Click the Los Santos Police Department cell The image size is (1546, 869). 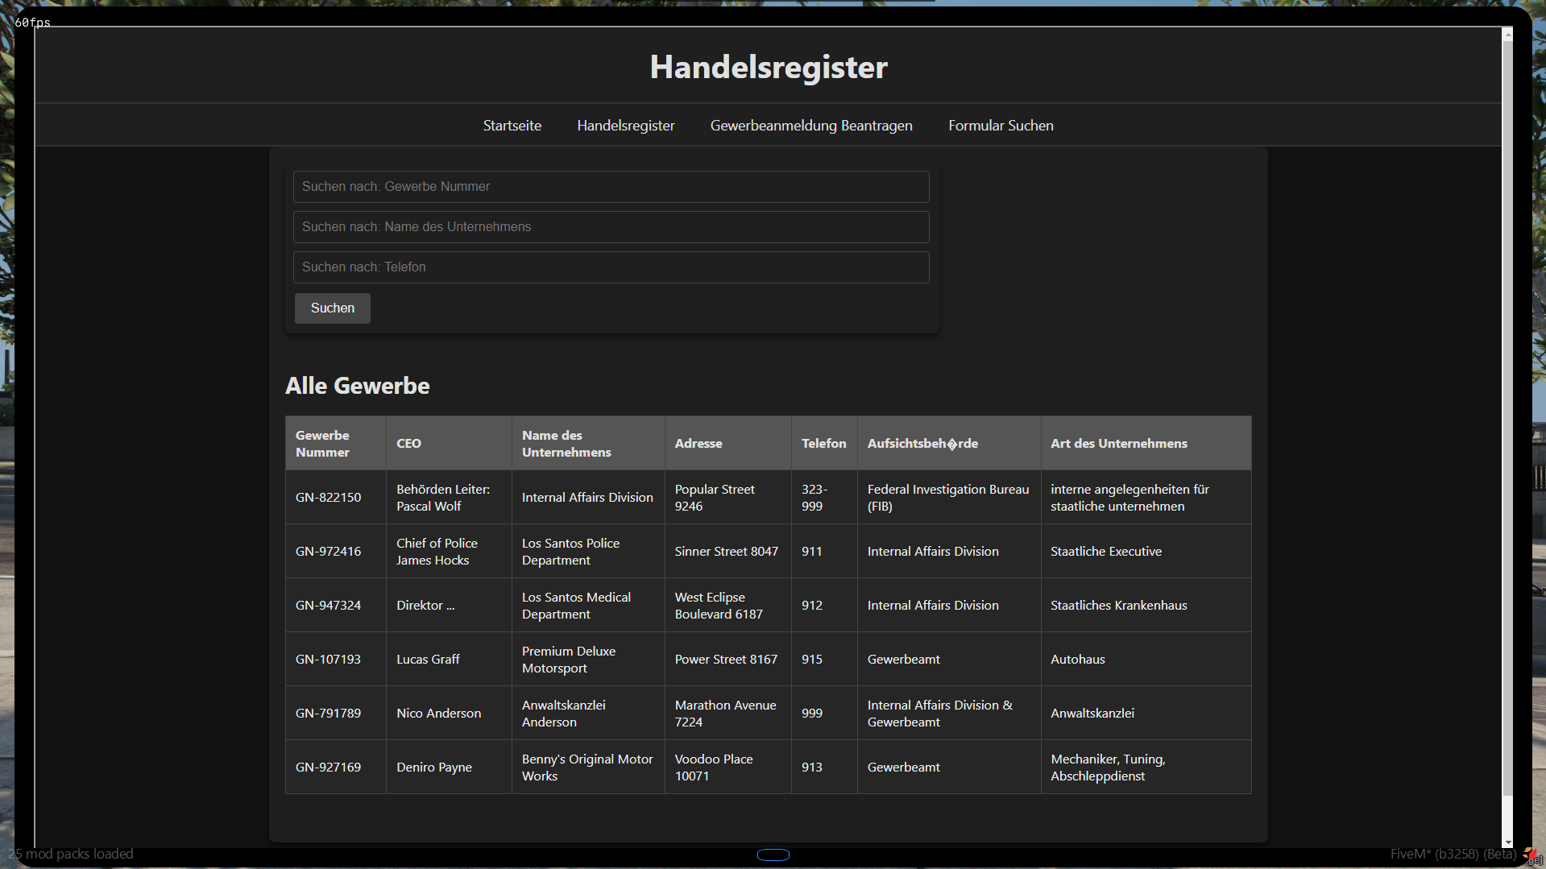[570, 552]
